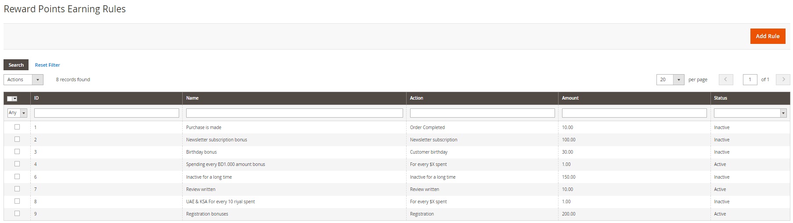793x223 pixels.
Task: Focus the Action filter field
Action: pos(482,113)
